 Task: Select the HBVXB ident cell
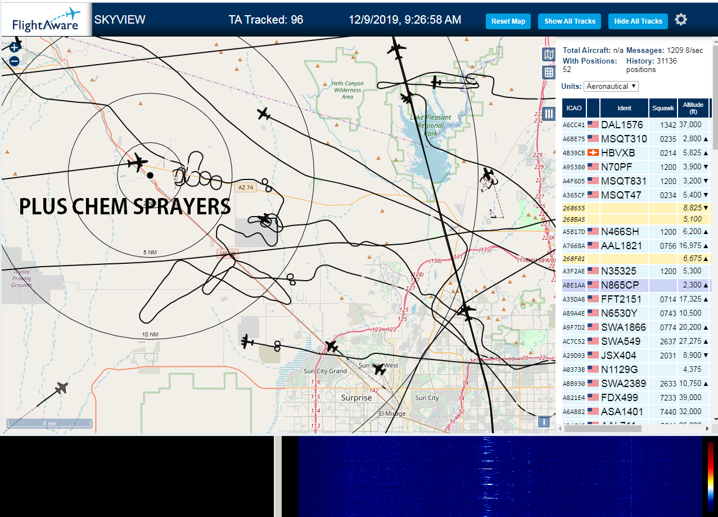[624, 152]
